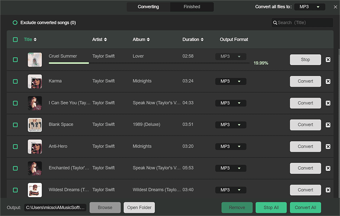The image size is (340, 216).
Task: Click I Can See You album thumbnail
Action: point(35,103)
